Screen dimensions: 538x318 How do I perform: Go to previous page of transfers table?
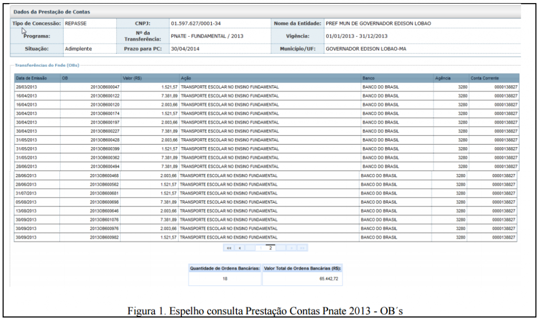[240, 247]
